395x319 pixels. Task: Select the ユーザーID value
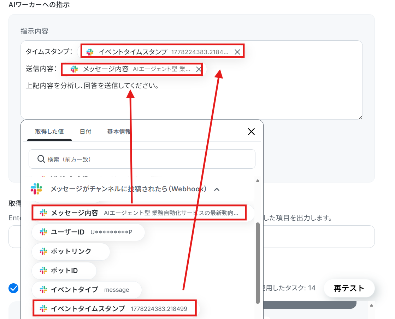point(88,232)
